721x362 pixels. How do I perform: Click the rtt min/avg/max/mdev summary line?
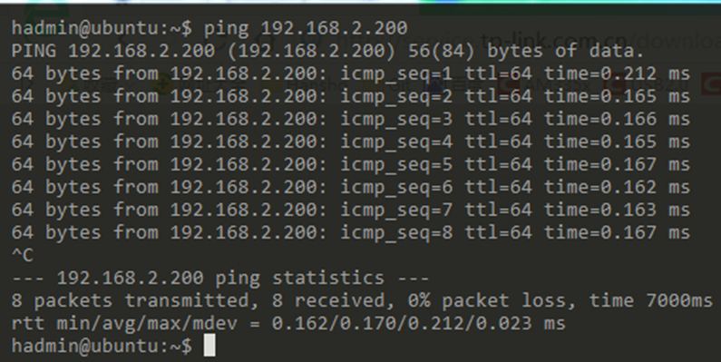pyautogui.click(x=288, y=323)
